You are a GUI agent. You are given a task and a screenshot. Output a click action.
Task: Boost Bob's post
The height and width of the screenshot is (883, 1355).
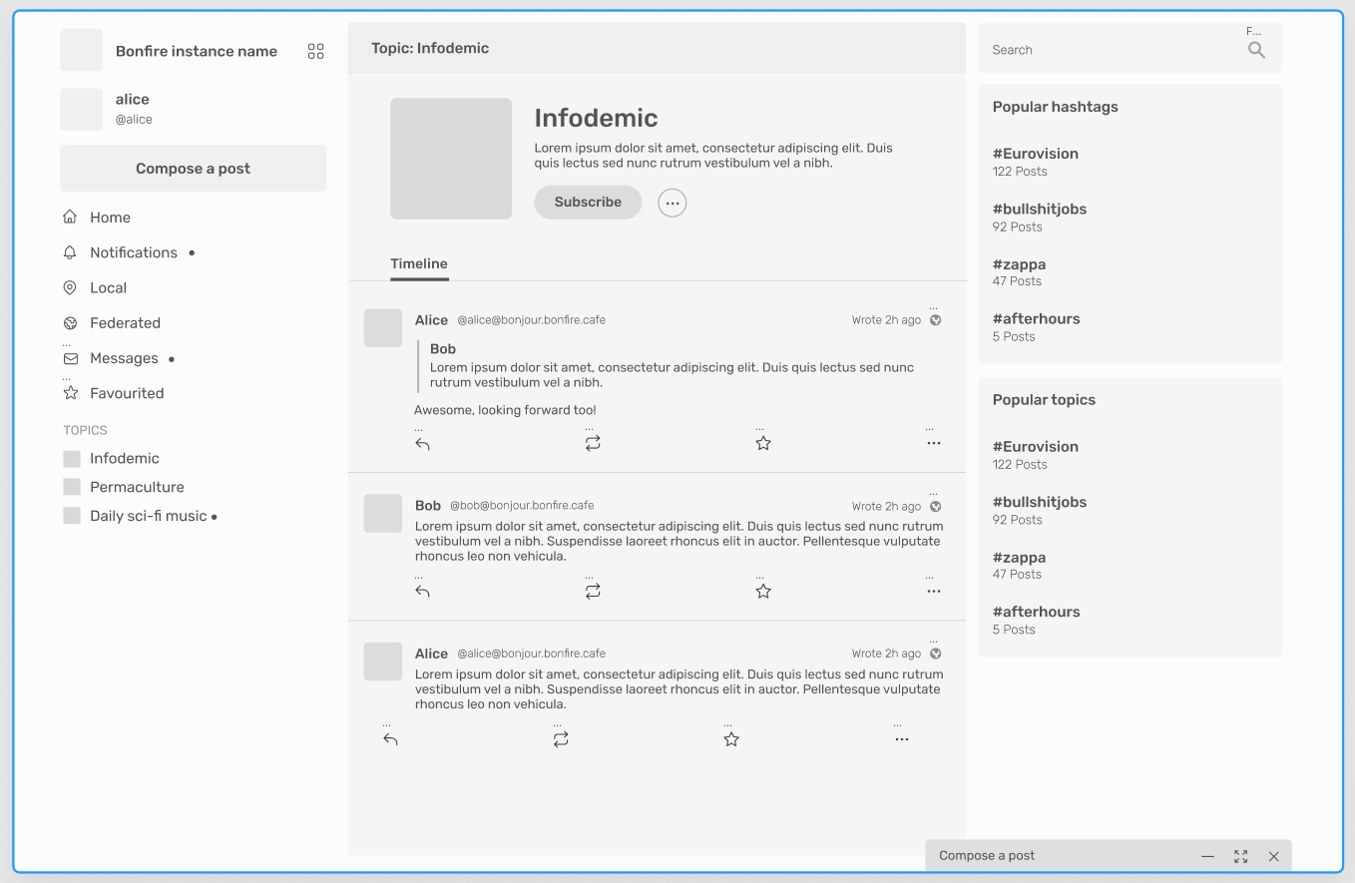[593, 590]
